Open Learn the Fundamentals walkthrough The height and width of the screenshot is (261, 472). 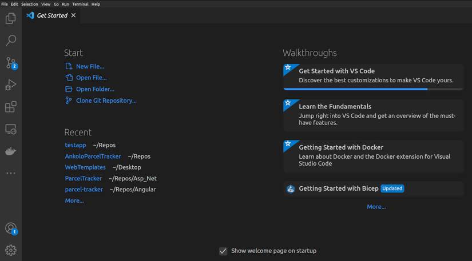click(x=373, y=115)
